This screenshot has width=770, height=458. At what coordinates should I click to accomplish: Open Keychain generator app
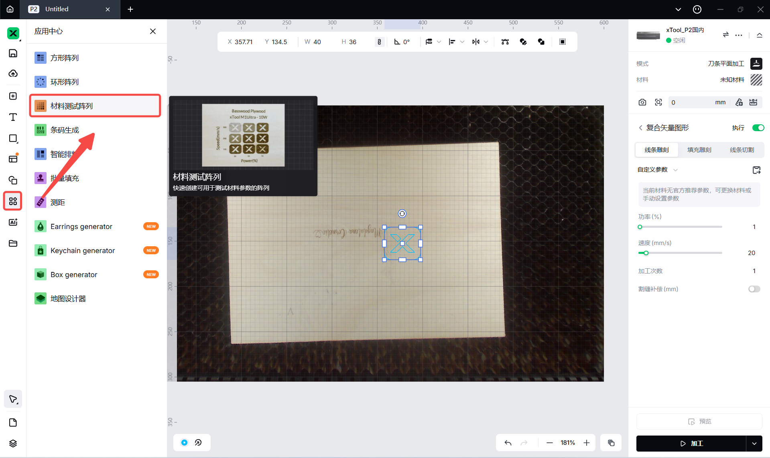tap(83, 251)
